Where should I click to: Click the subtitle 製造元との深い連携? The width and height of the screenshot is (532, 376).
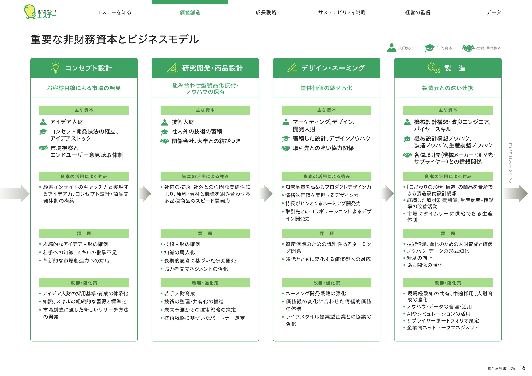click(x=448, y=88)
